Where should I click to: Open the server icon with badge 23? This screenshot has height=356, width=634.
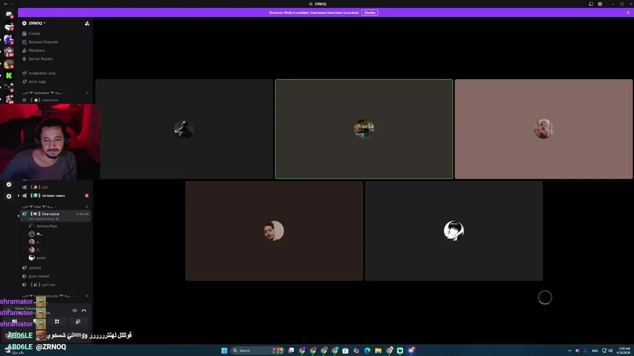click(8, 51)
